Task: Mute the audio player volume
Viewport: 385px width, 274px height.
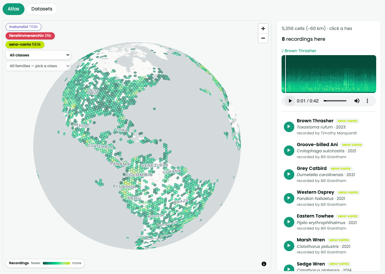Action: tap(357, 101)
